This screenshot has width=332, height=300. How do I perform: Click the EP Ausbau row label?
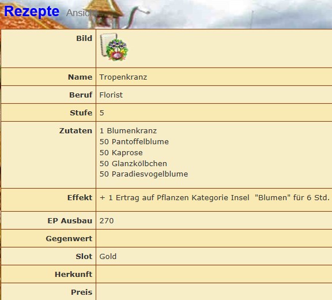(x=70, y=221)
